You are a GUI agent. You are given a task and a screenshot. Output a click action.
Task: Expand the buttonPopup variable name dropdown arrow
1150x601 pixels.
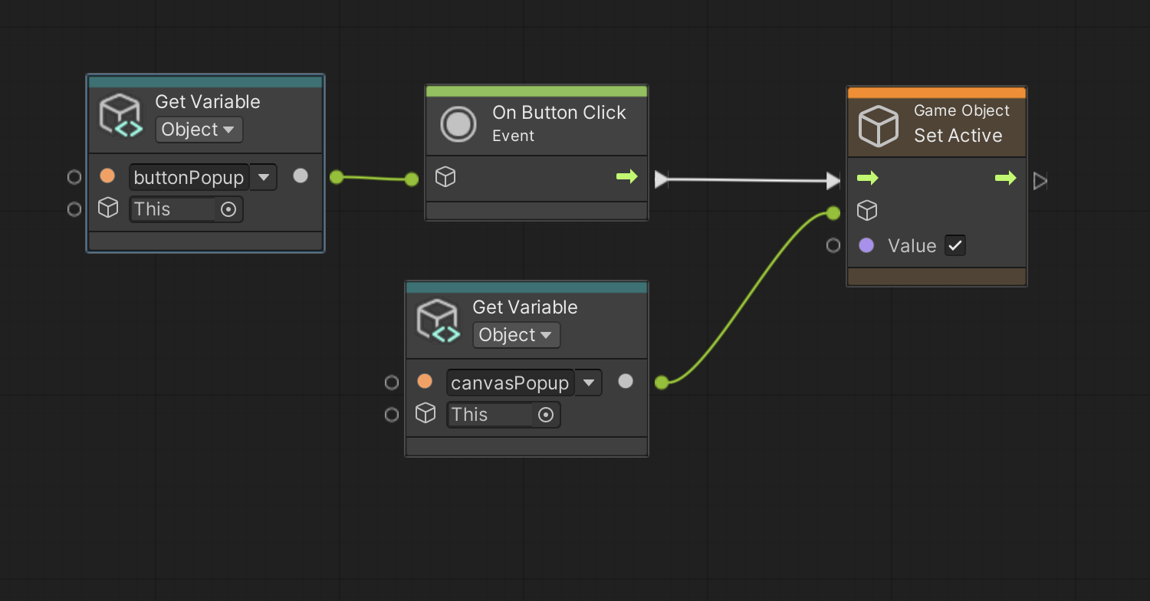[x=264, y=177]
